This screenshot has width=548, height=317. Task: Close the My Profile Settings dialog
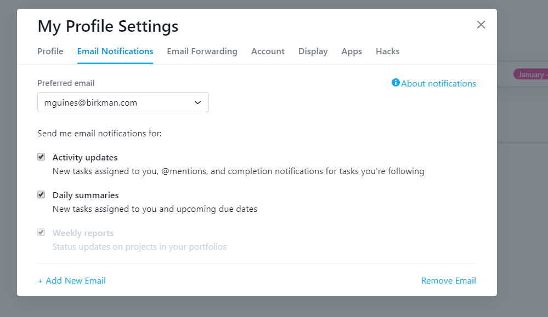click(x=481, y=25)
